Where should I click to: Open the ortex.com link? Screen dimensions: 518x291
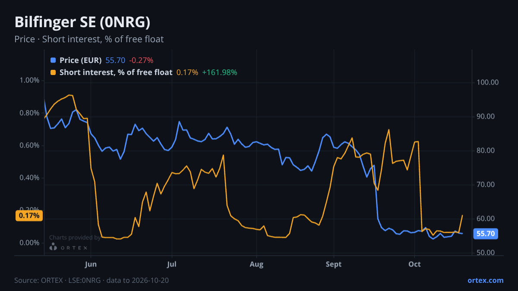click(x=485, y=280)
